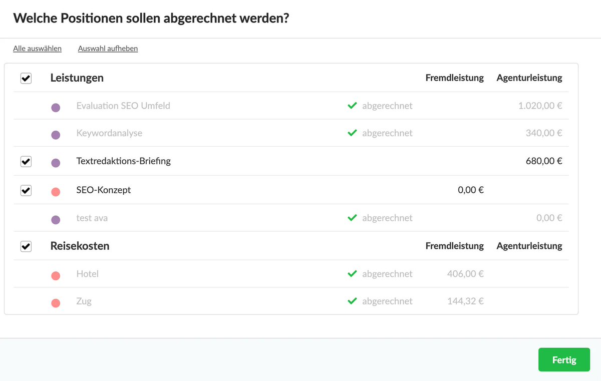Click the green checkmark in test ava row

click(352, 218)
